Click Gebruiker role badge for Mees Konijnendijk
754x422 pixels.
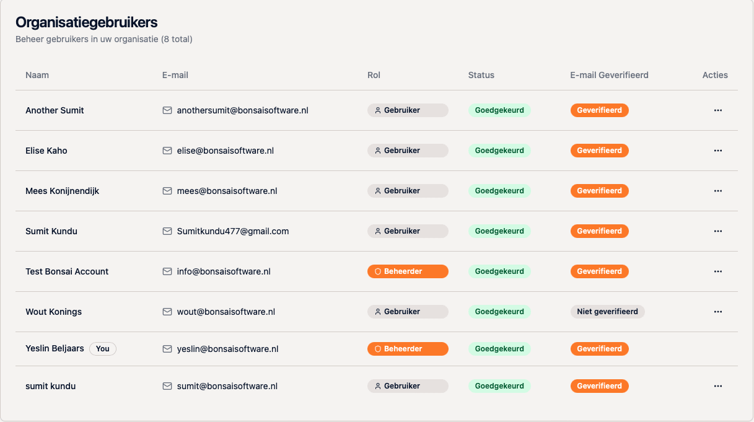[408, 191]
